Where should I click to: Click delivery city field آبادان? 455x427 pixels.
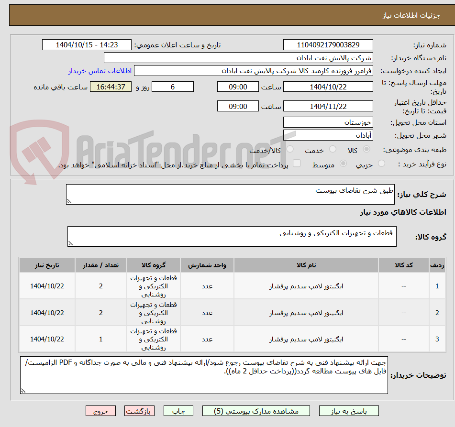coord(328,135)
